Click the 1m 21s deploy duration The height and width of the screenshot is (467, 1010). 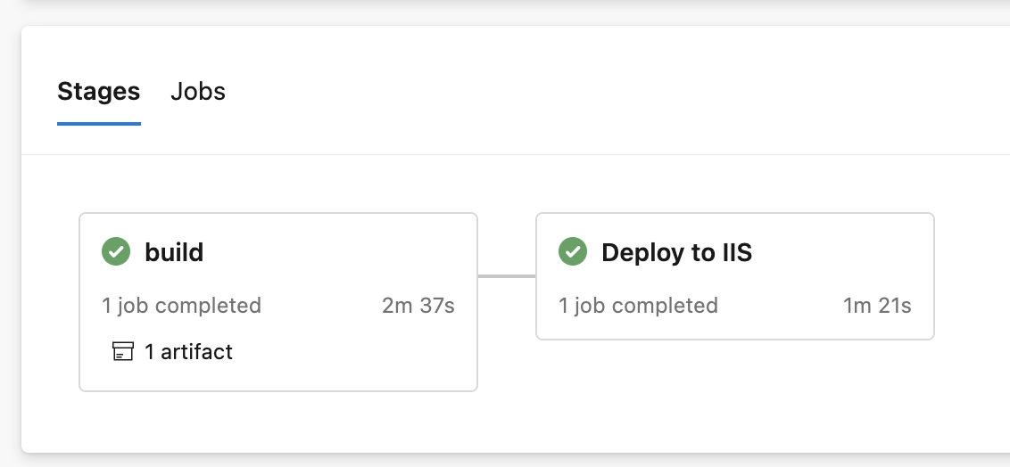(x=877, y=306)
